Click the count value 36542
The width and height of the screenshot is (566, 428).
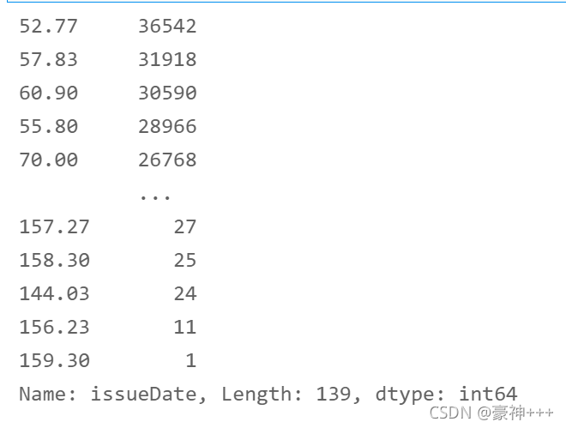tap(167, 27)
